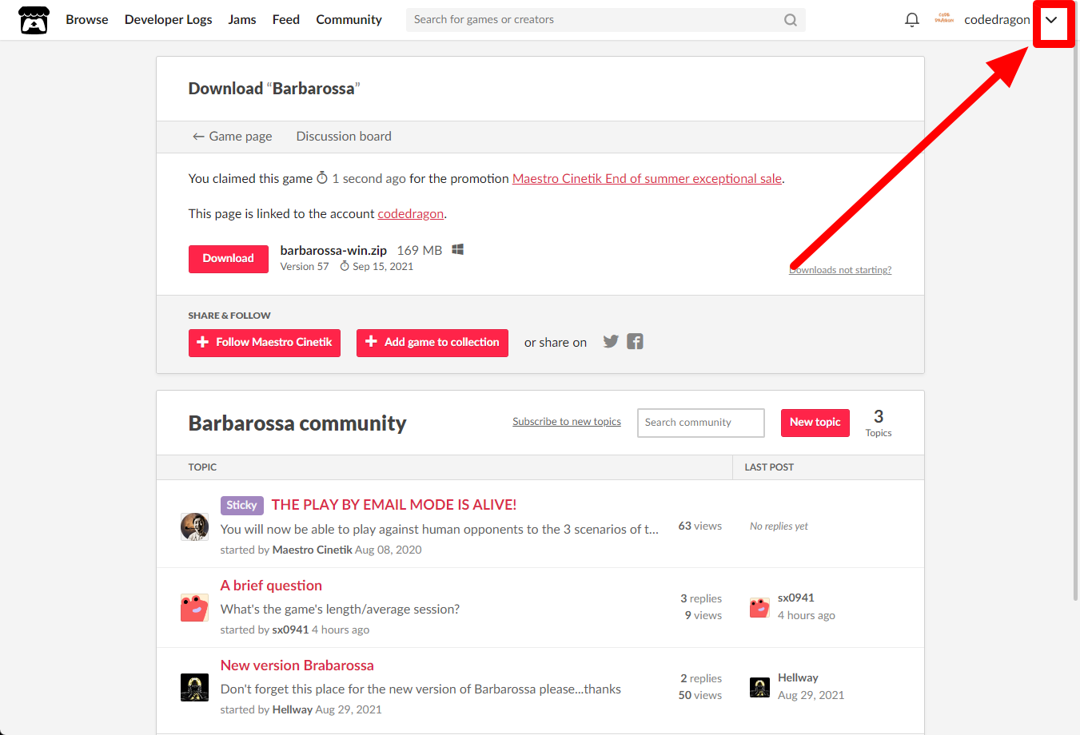This screenshot has width=1080, height=735.
Task: Open topic A brief question
Action: pos(271,586)
